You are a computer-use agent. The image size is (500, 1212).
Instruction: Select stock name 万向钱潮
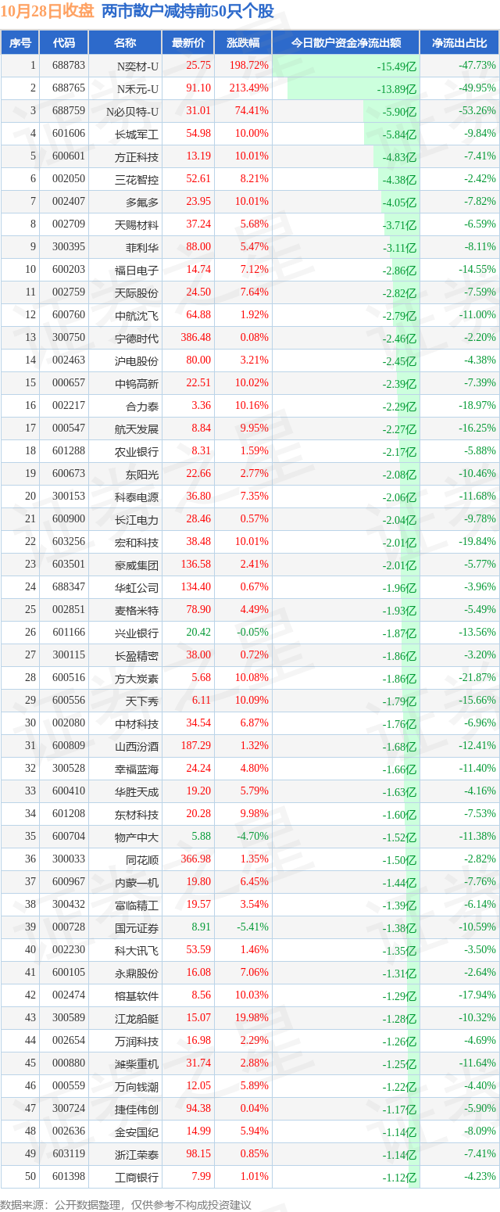(137, 1086)
